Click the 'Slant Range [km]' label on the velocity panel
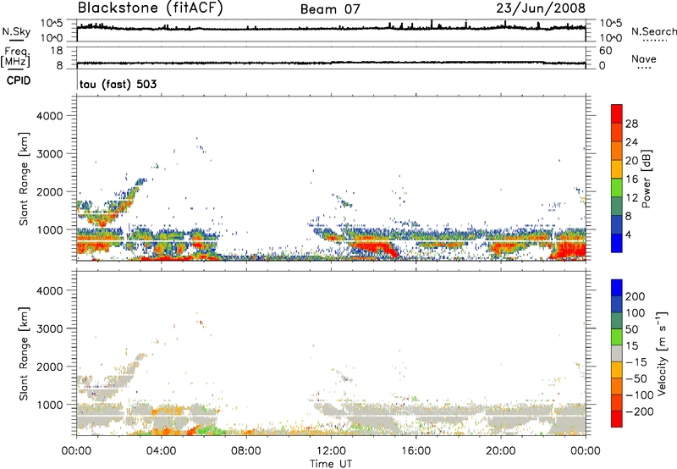 pos(24,354)
